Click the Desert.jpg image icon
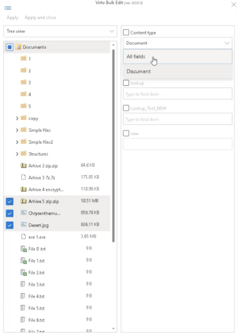Viewport: 238px width, 333px height. (24, 225)
